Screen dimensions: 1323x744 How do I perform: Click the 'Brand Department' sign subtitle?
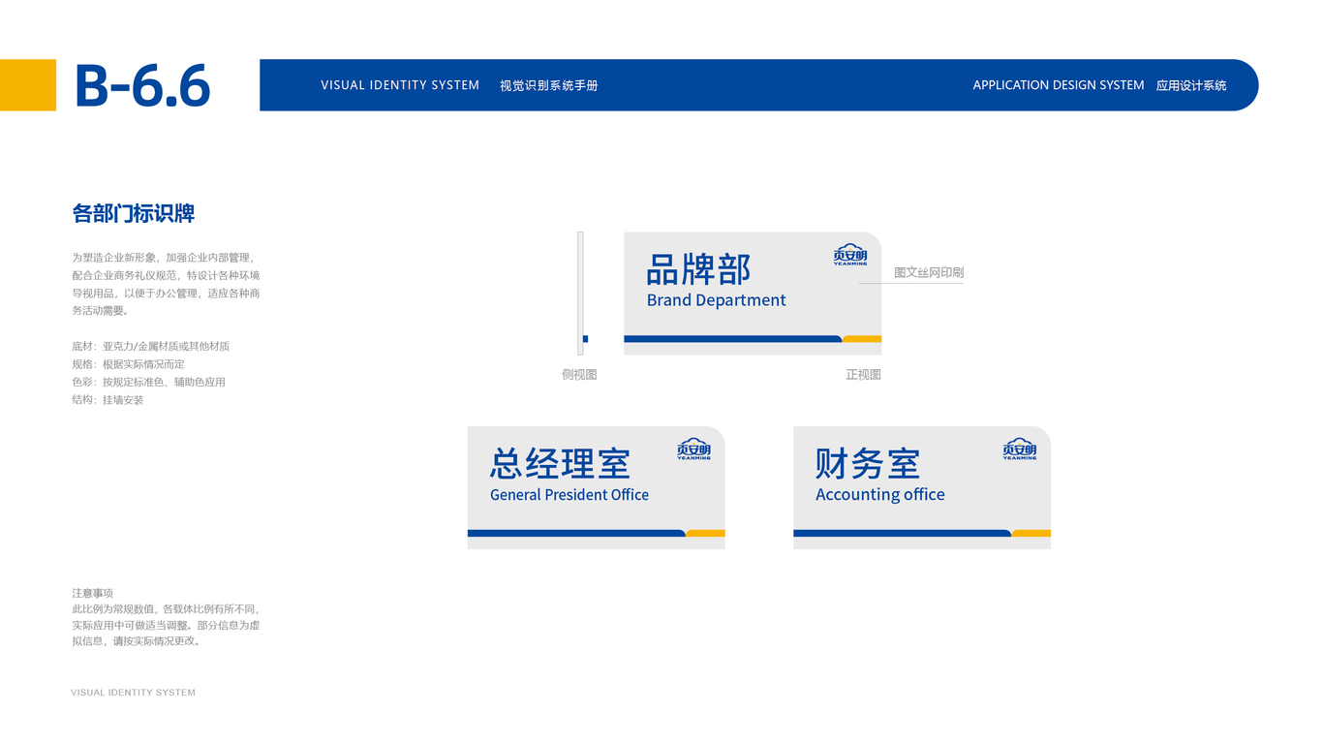coord(716,300)
